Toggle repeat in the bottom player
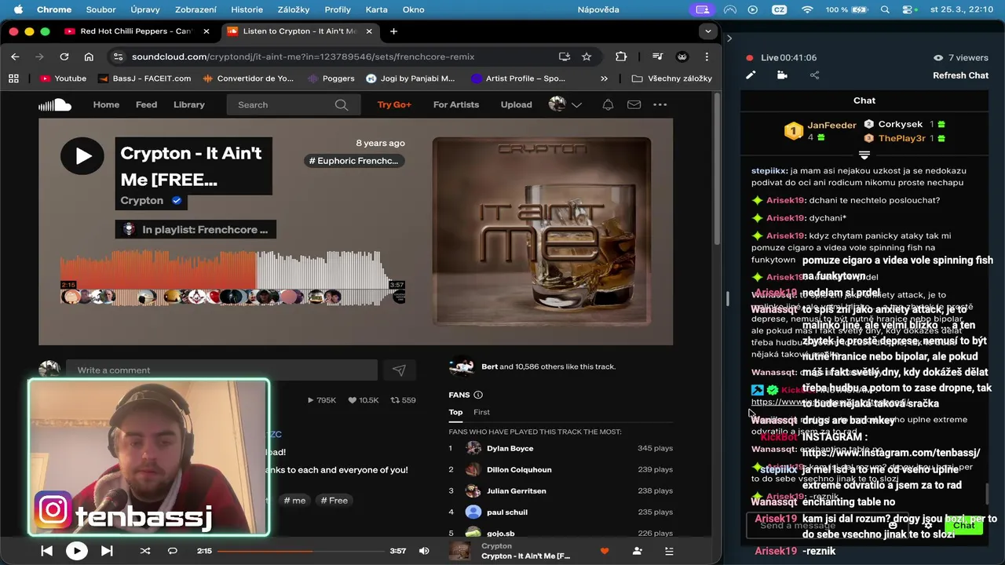The height and width of the screenshot is (565, 1005). coord(173,551)
